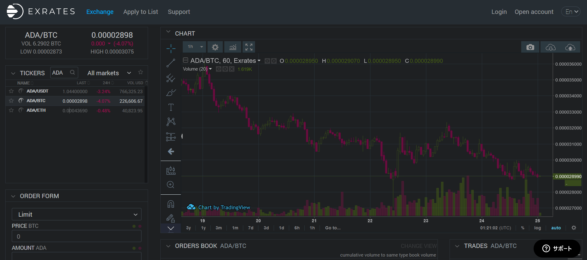Activate the text annotation tool

click(x=171, y=107)
